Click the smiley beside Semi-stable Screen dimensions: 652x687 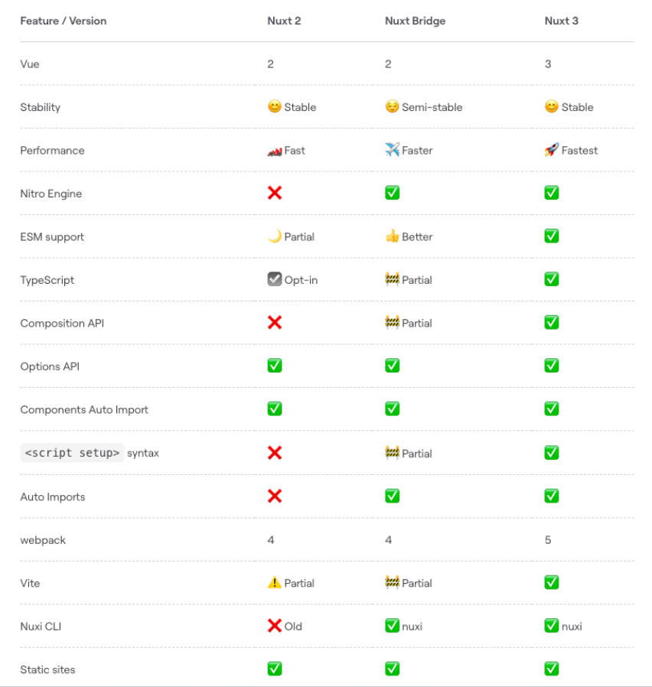coord(392,107)
